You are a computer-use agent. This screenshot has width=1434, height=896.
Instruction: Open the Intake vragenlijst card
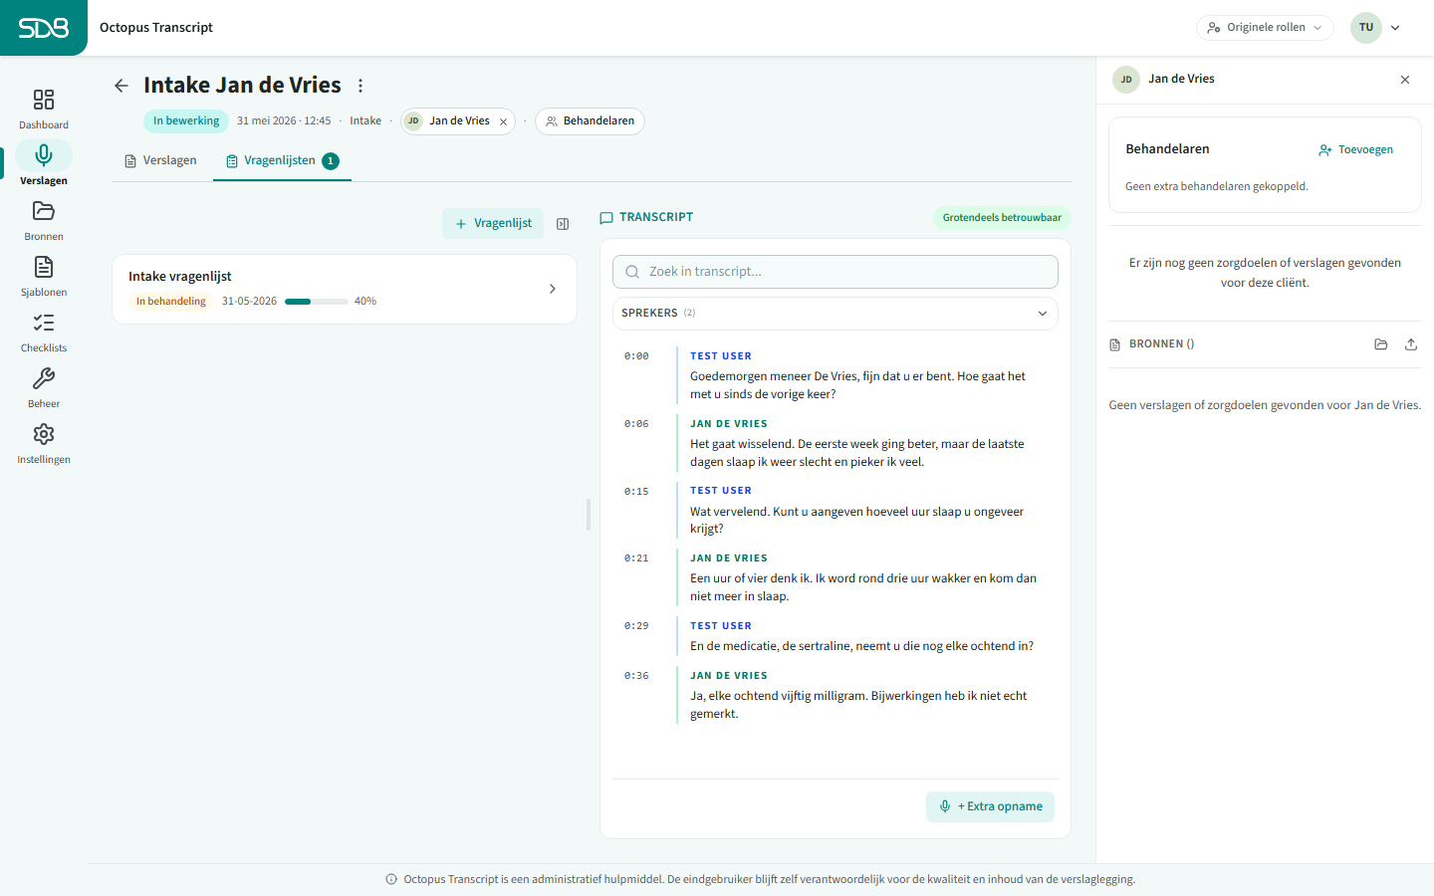(345, 289)
